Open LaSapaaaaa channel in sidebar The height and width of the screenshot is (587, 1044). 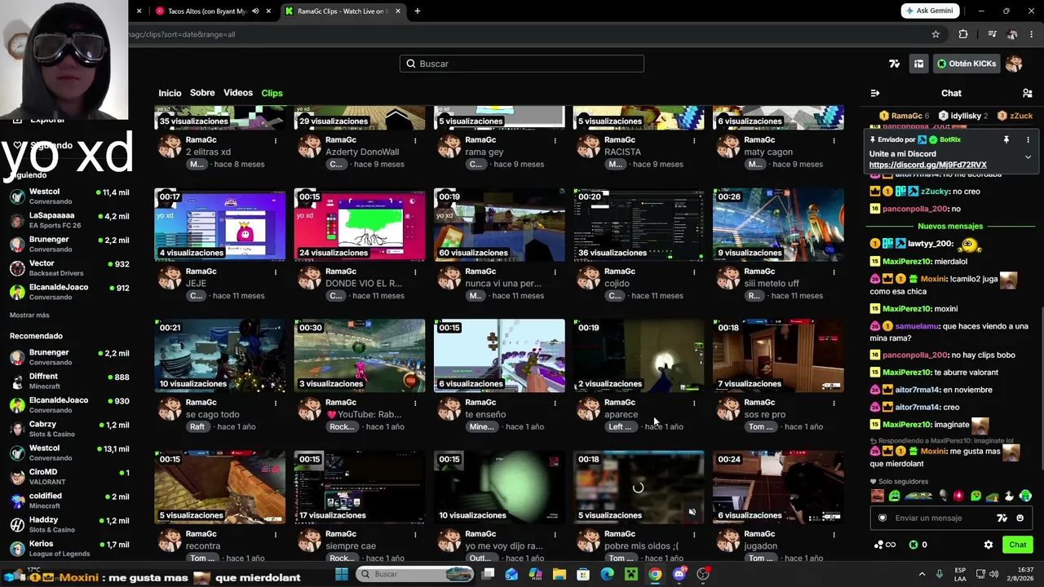[69, 220]
